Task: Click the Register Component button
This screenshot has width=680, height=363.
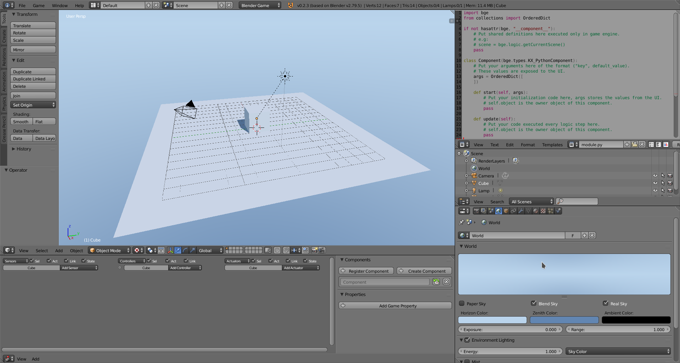Action: click(x=366, y=271)
